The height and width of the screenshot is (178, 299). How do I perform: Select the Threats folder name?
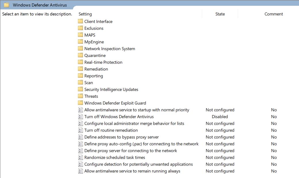[x=91, y=96]
